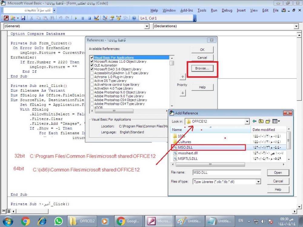Click the Windows Start button
Screen dimensions: 303x227
point(8,221)
